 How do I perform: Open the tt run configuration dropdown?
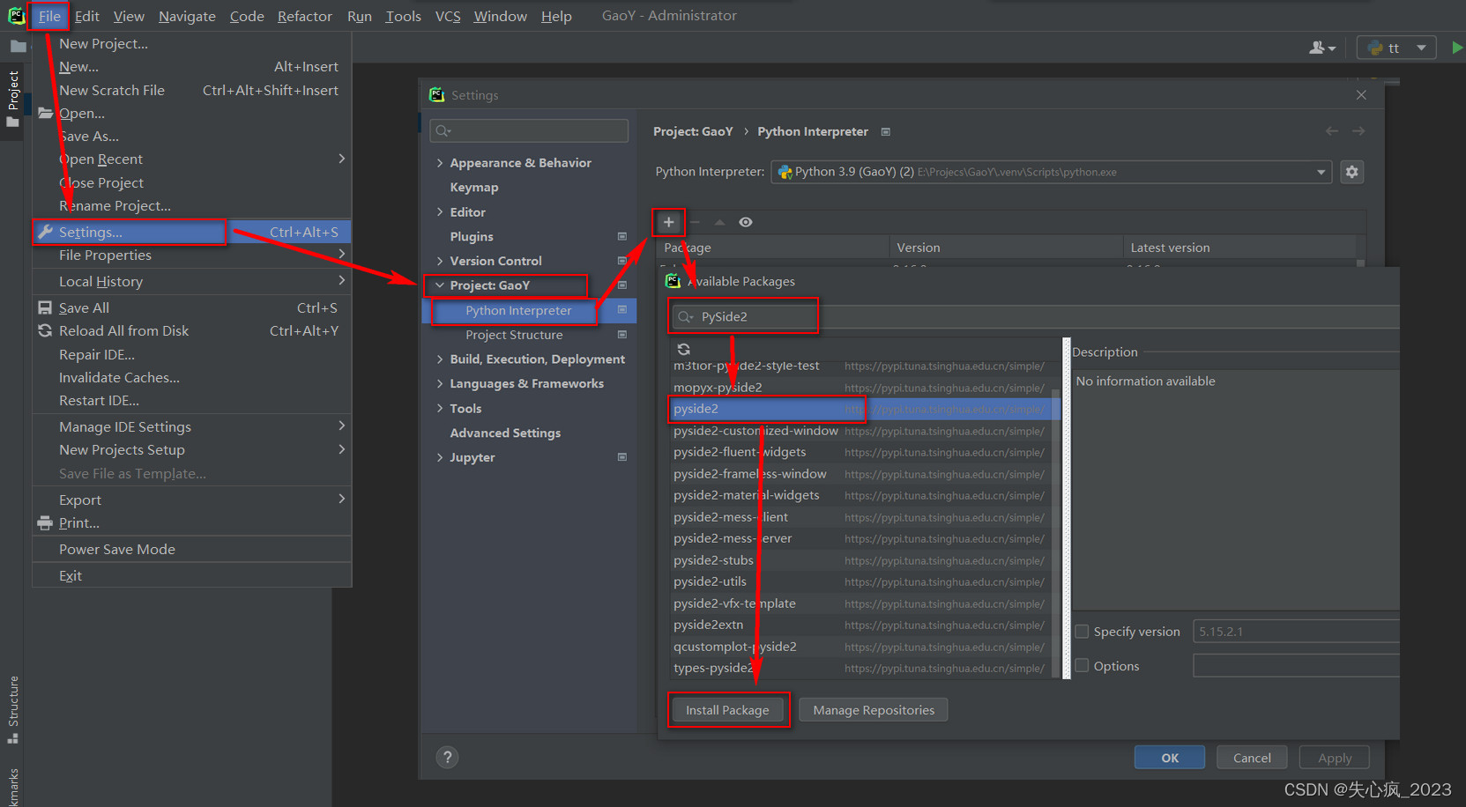1396,48
